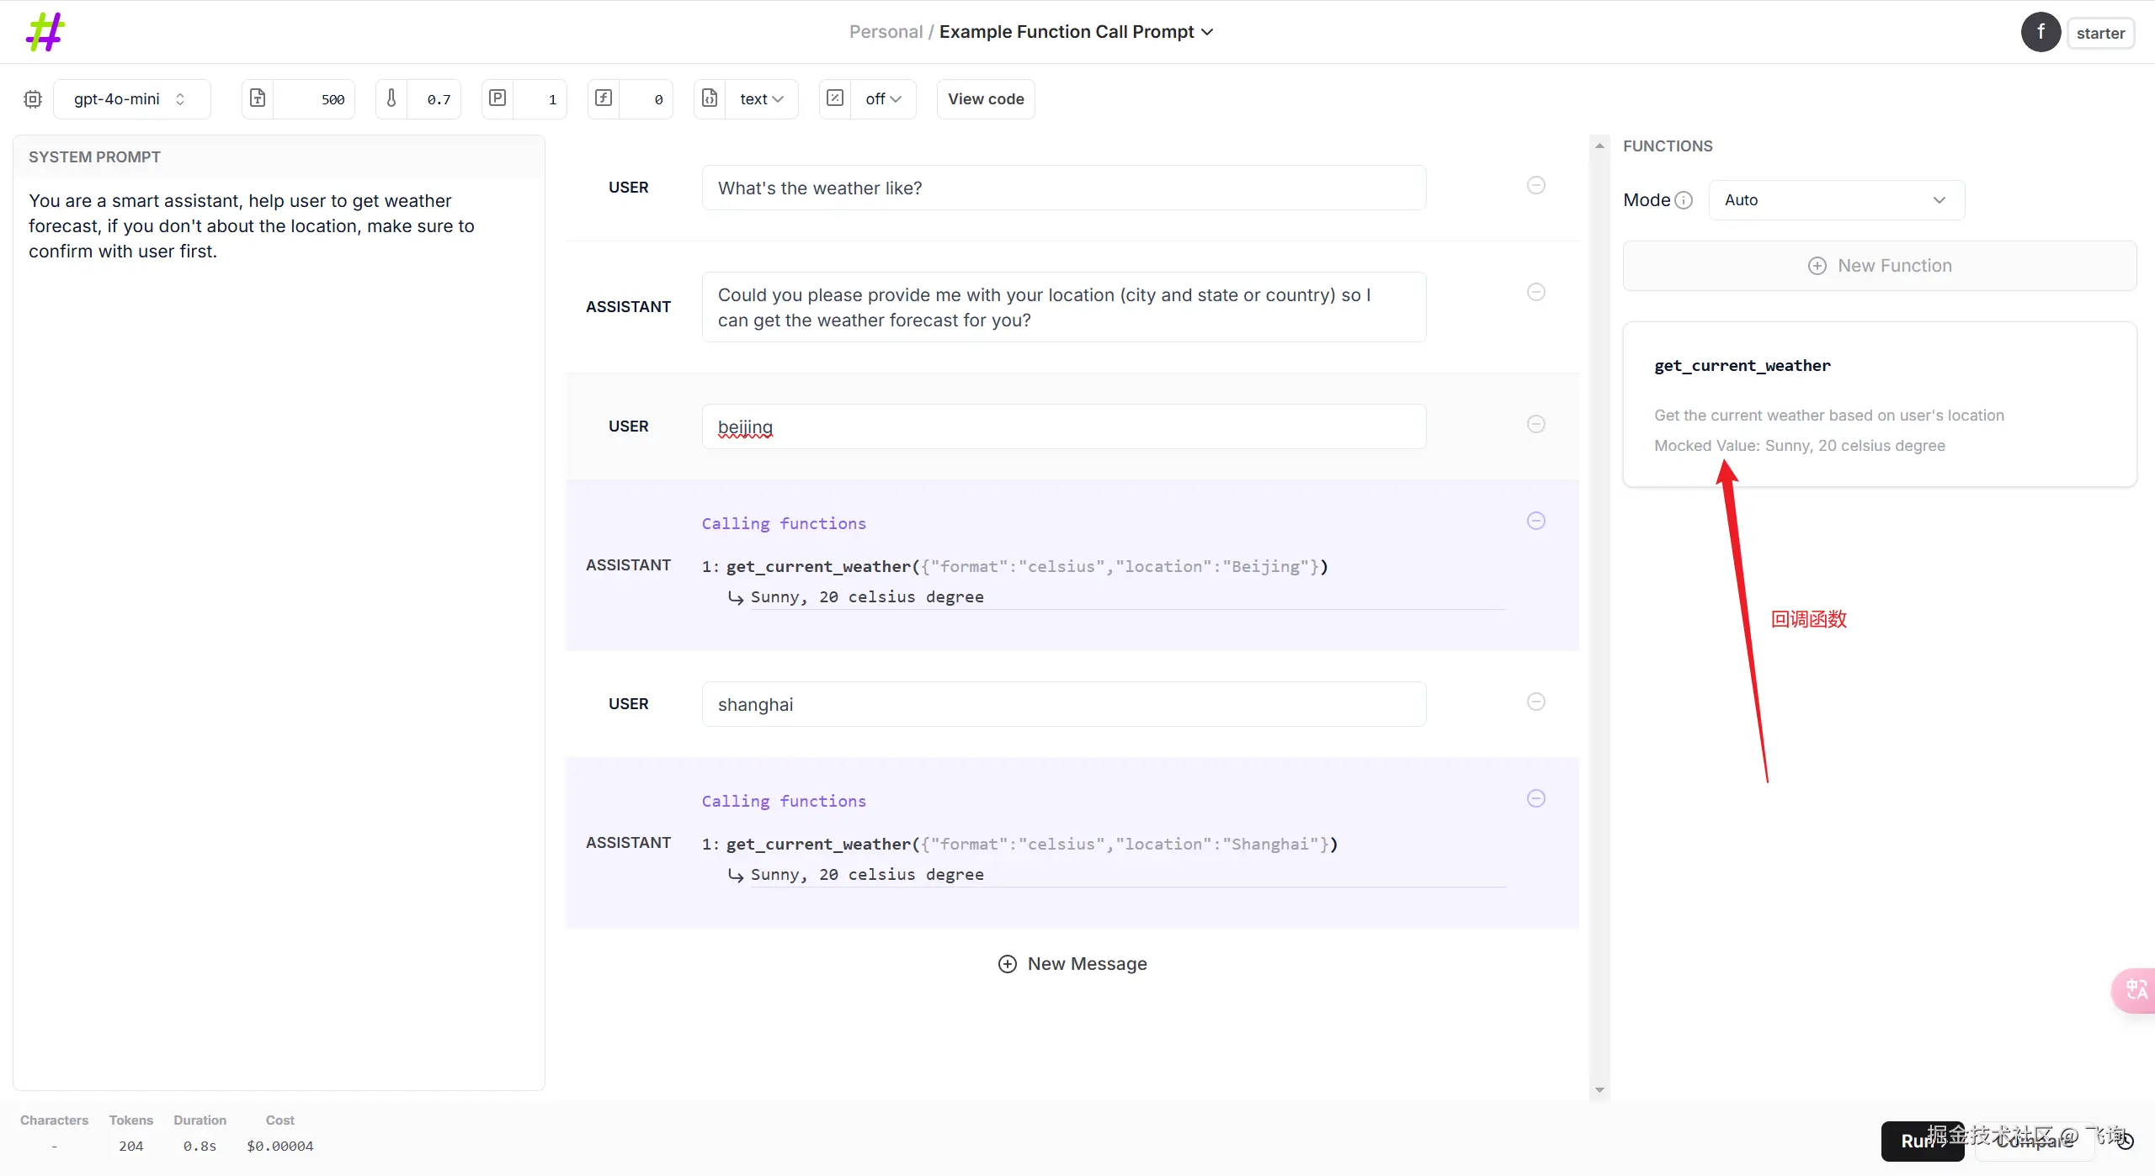
Task: Open the text response format dropdown
Action: pyautogui.click(x=761, y=99)
